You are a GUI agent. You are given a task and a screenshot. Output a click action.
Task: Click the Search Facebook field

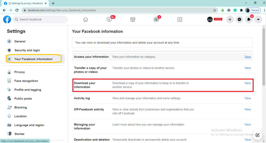[x=42, y=19]
